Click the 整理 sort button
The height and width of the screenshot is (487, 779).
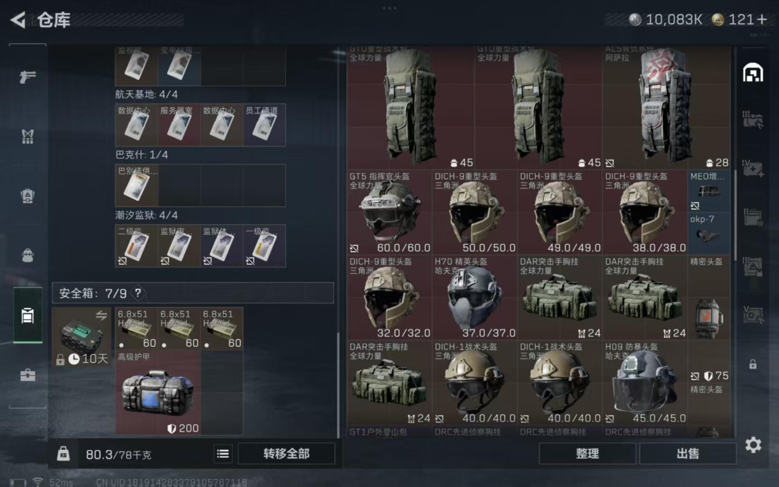[587, 453]
